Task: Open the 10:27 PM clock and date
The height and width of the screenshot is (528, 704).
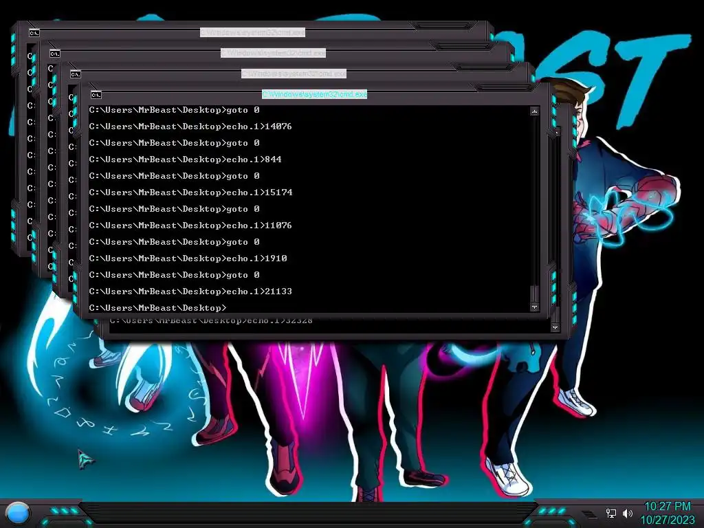Action: (667, 513)
